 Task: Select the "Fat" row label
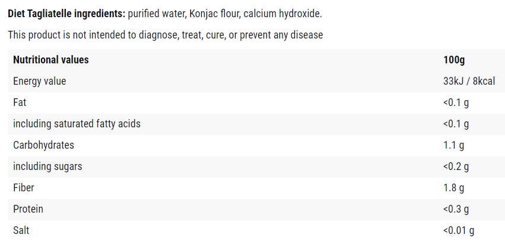20,102
